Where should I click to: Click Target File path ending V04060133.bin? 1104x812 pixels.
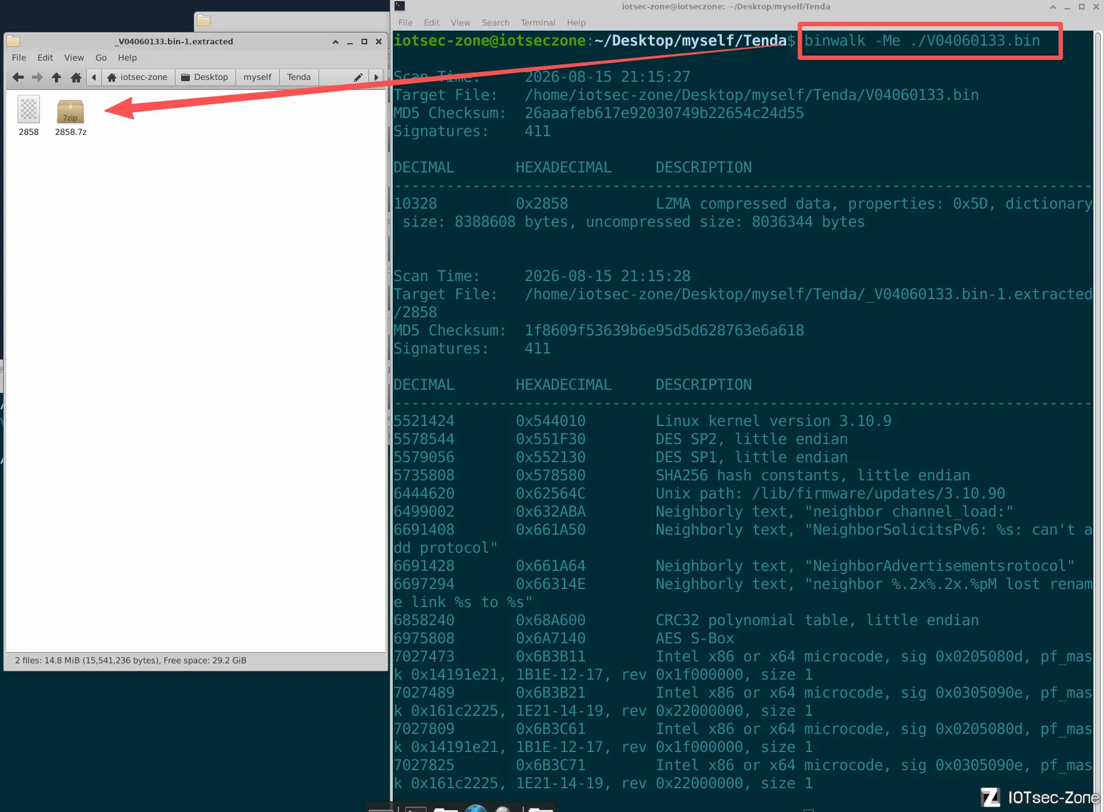click(752, 95)
